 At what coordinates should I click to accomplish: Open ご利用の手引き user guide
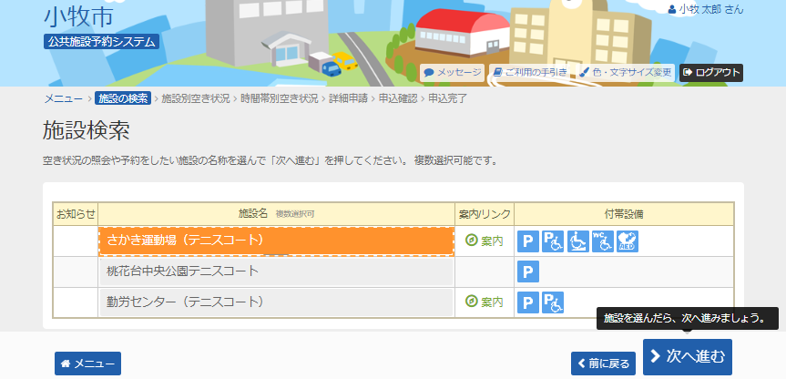530,72
